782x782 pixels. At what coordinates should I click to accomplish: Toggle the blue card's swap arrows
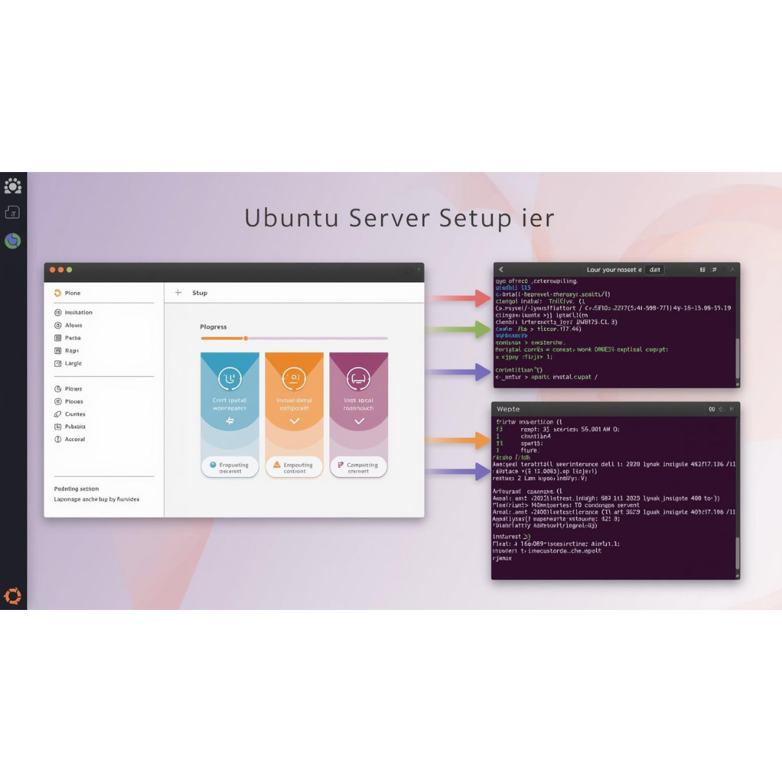[229, 421]
